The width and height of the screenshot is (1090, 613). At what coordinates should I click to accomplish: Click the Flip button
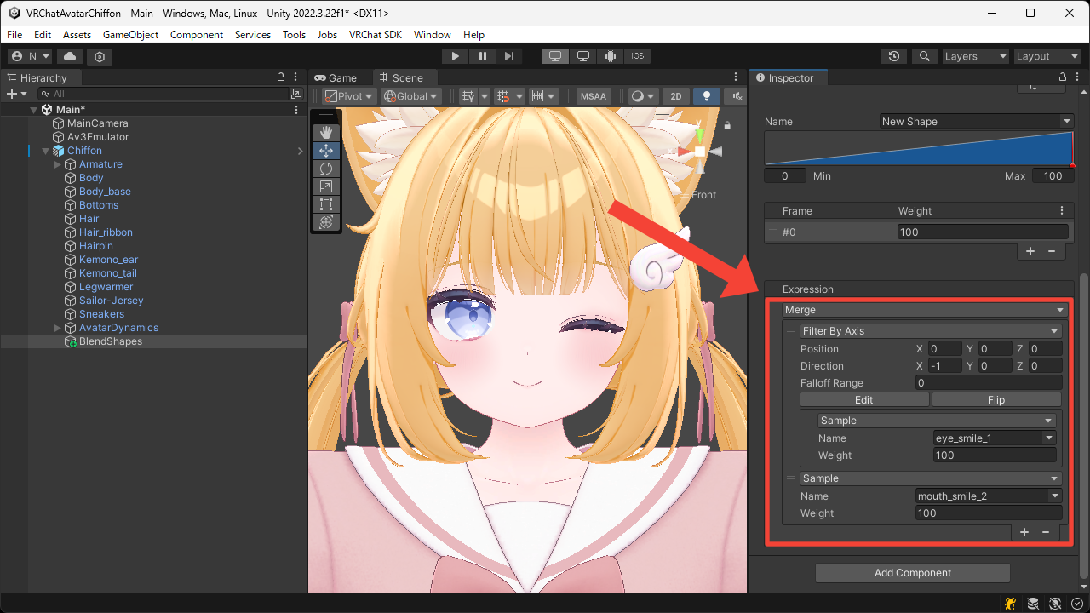click(x=995, y=400)
